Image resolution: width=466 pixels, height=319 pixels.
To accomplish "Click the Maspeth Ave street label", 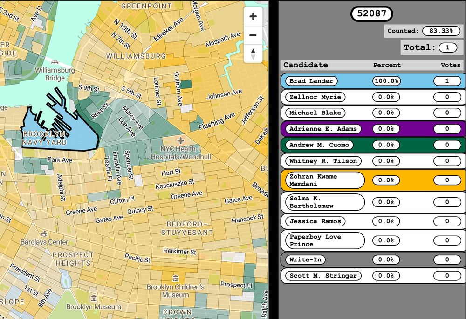I will coord(223,40).
